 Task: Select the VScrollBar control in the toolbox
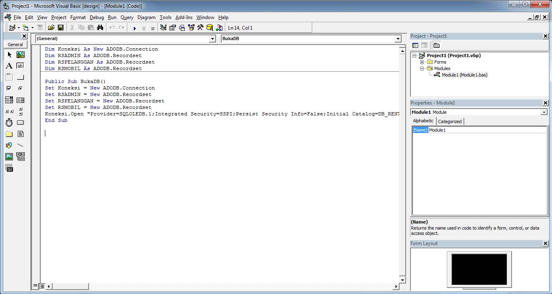point(21,111)
